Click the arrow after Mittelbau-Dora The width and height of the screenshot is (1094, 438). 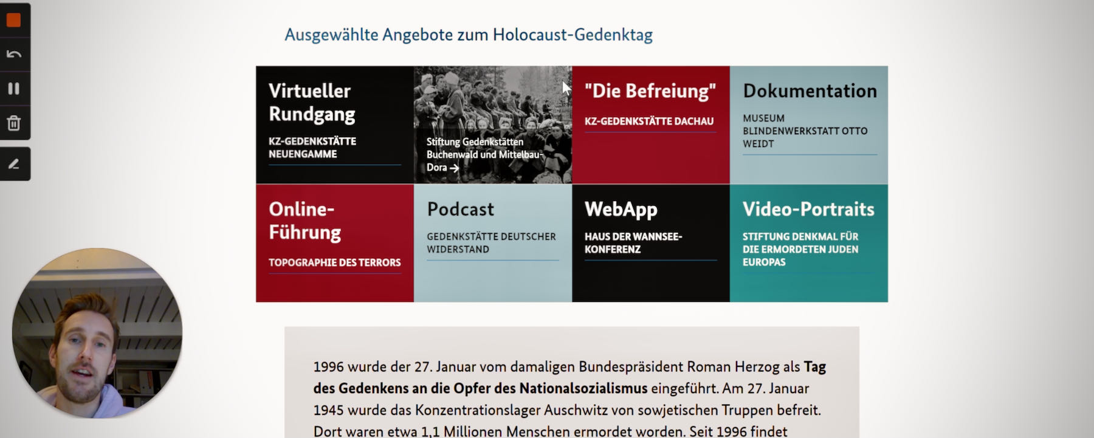[x=454, y=168]
